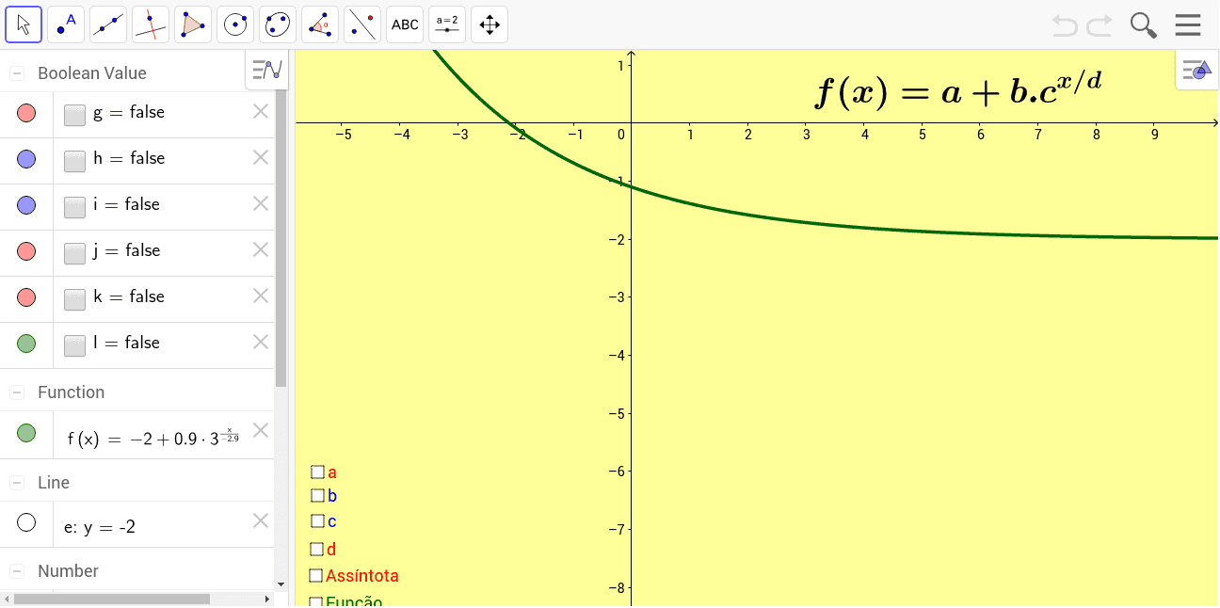Click the scroll-right arrow of Algebra panel
The width and height of the screenshot is (1220, 608).
[267, 599]
